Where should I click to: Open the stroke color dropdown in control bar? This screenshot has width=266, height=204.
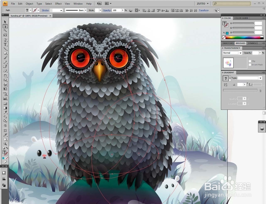[38, 10]
